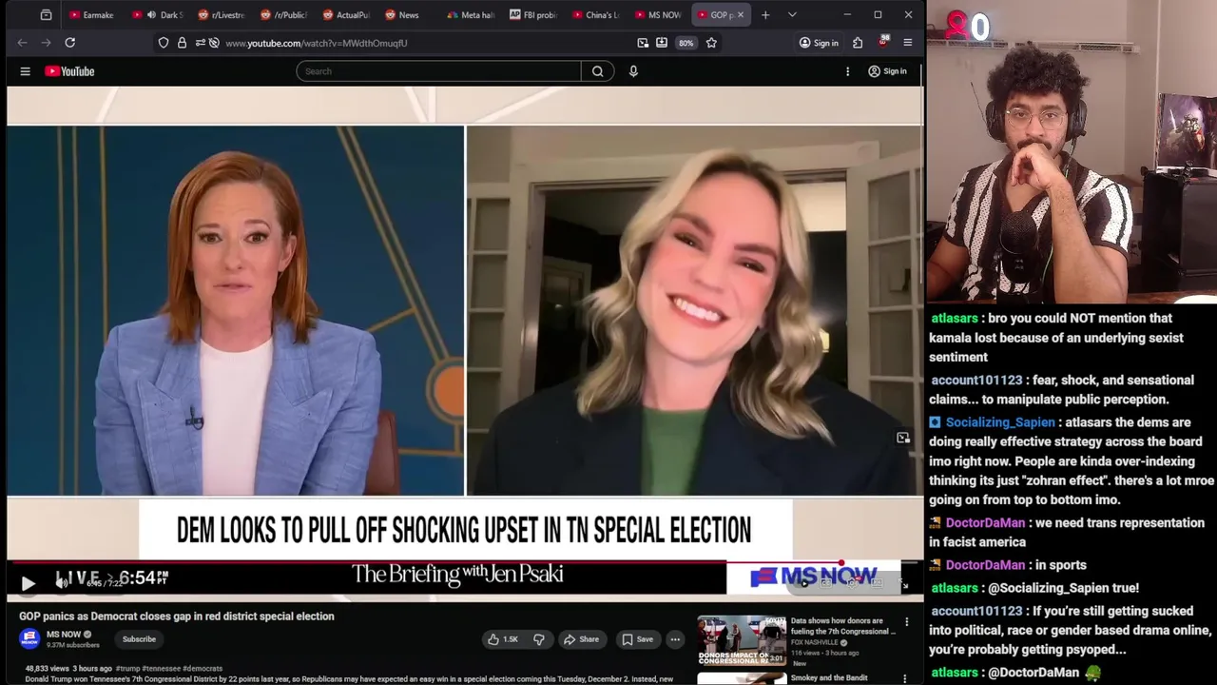List all tabs with the dropdown chevron

coord(792,15)
